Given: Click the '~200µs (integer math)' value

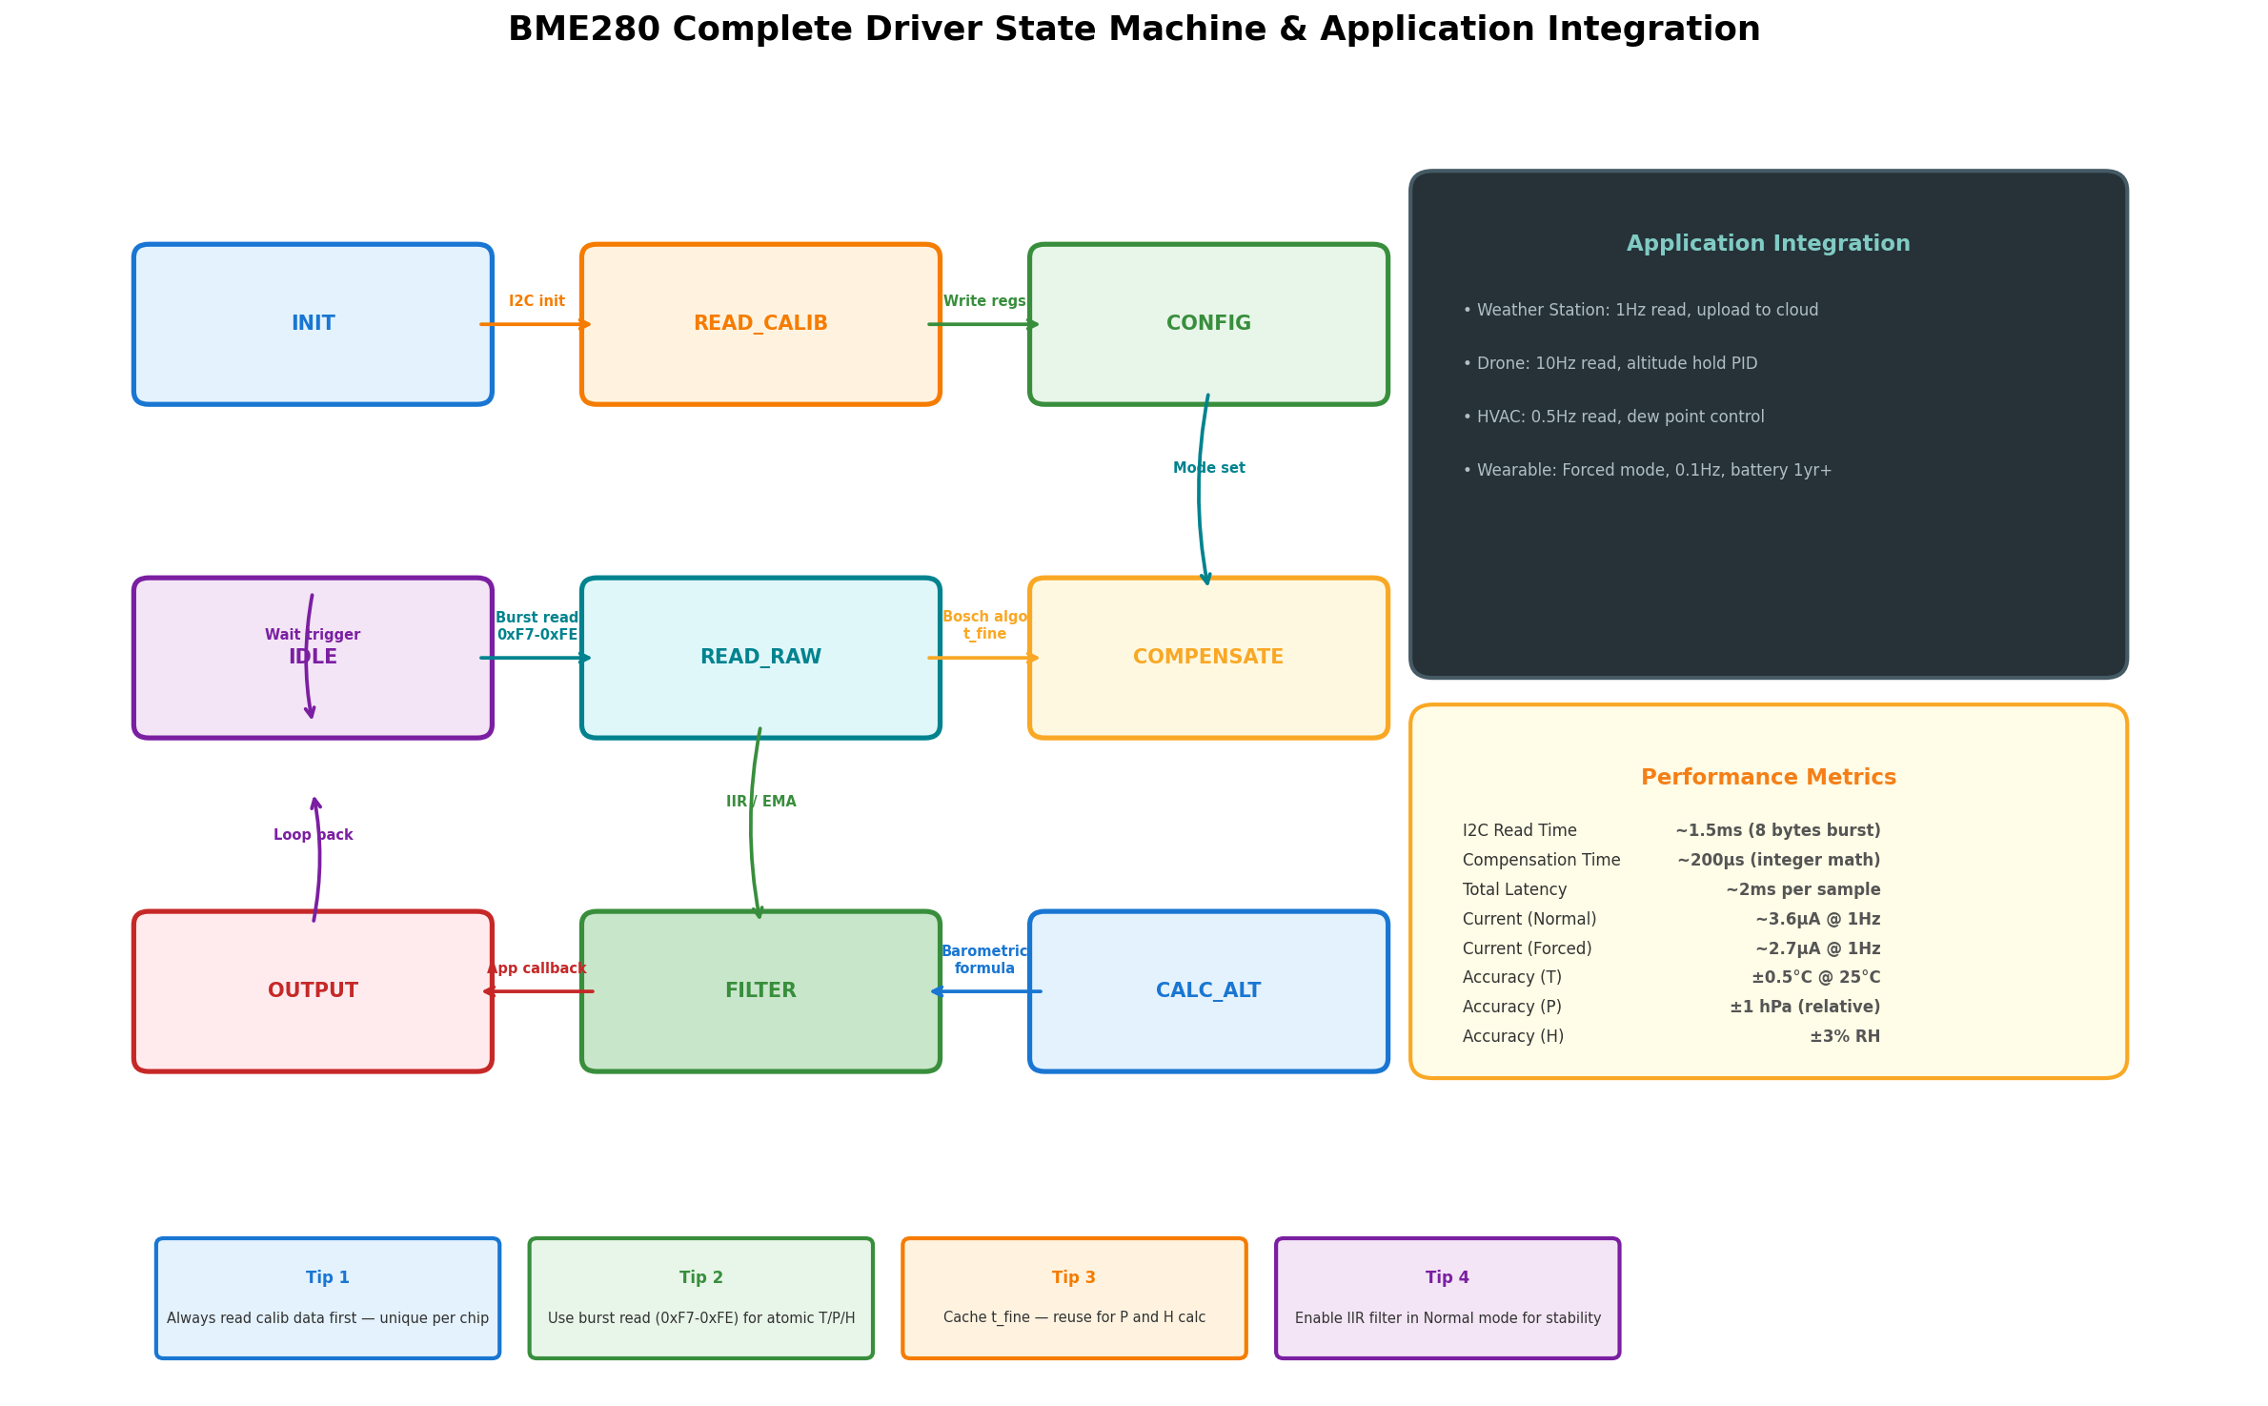Looking at the screenshot, I should coord(1778,861).
